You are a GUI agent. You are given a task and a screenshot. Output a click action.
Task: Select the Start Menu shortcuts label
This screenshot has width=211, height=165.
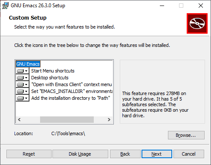(x=53, y=71)
